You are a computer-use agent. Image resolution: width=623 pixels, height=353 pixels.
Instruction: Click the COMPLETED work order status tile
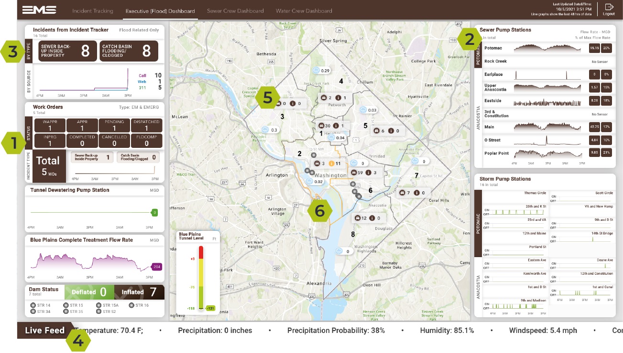point(82,140)
